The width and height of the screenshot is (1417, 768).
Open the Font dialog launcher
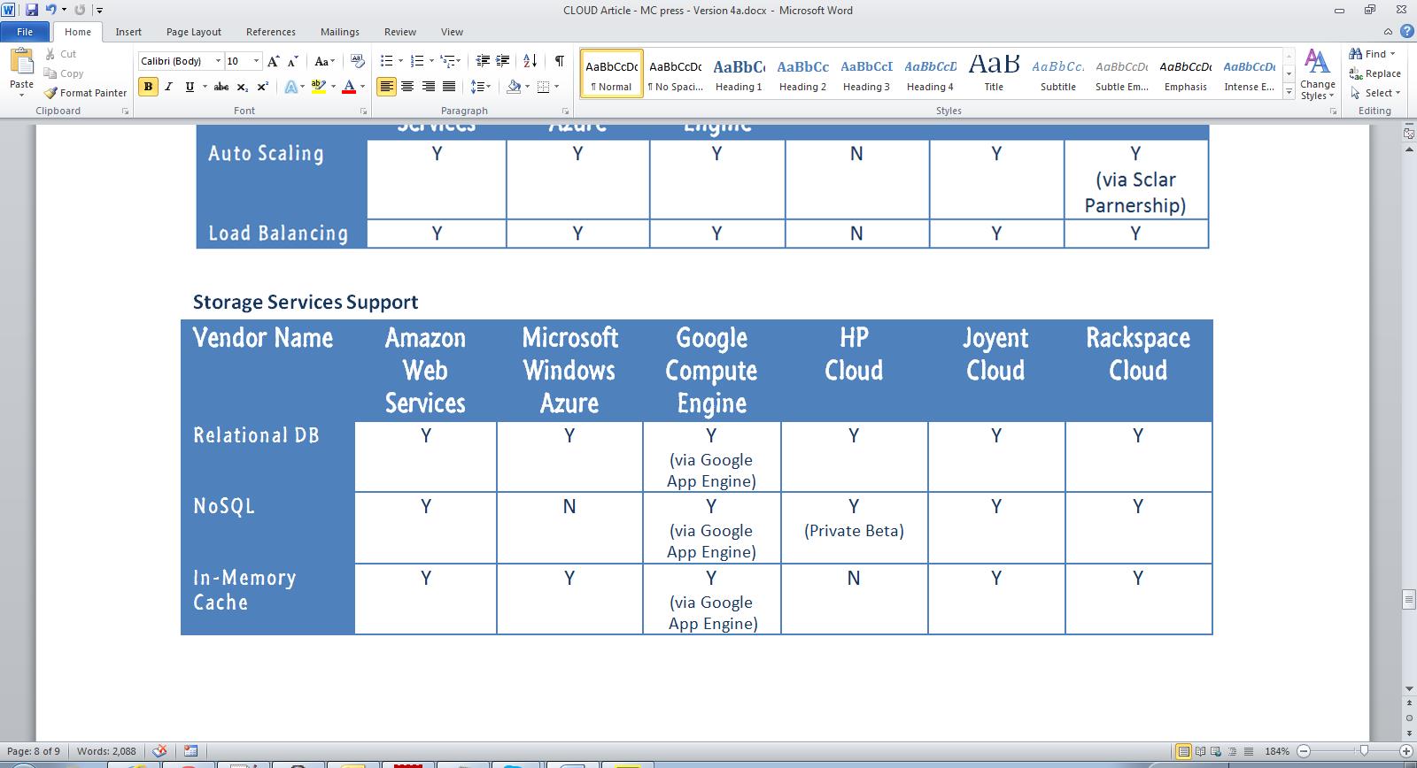(x=363, y=111)
